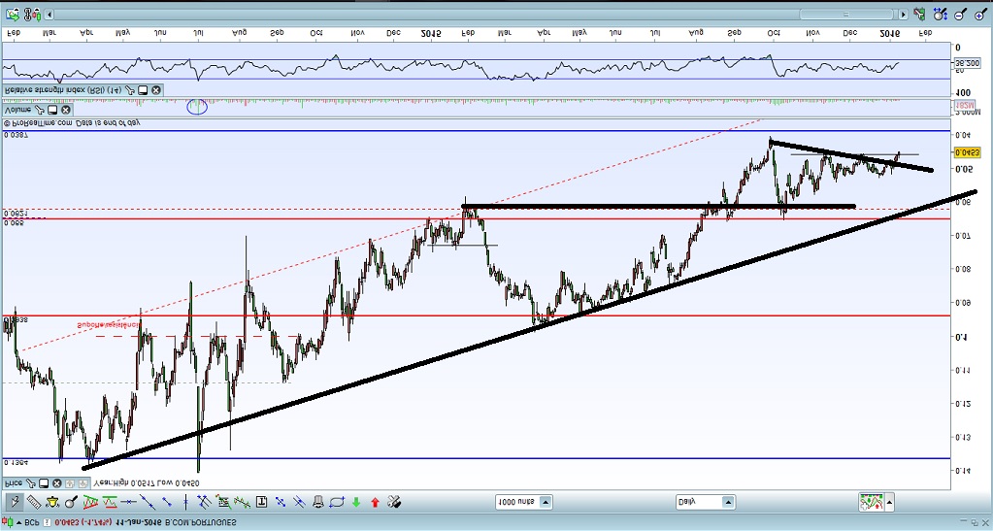Select the red-green channel drawing tool

coord(110,503)
